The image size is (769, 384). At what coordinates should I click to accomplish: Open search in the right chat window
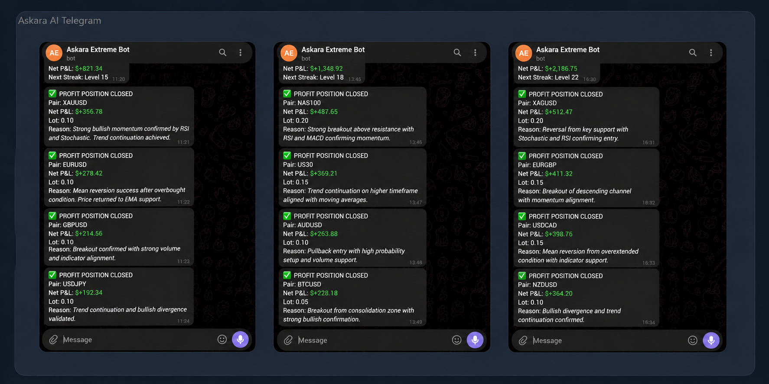tap(693, 52)
